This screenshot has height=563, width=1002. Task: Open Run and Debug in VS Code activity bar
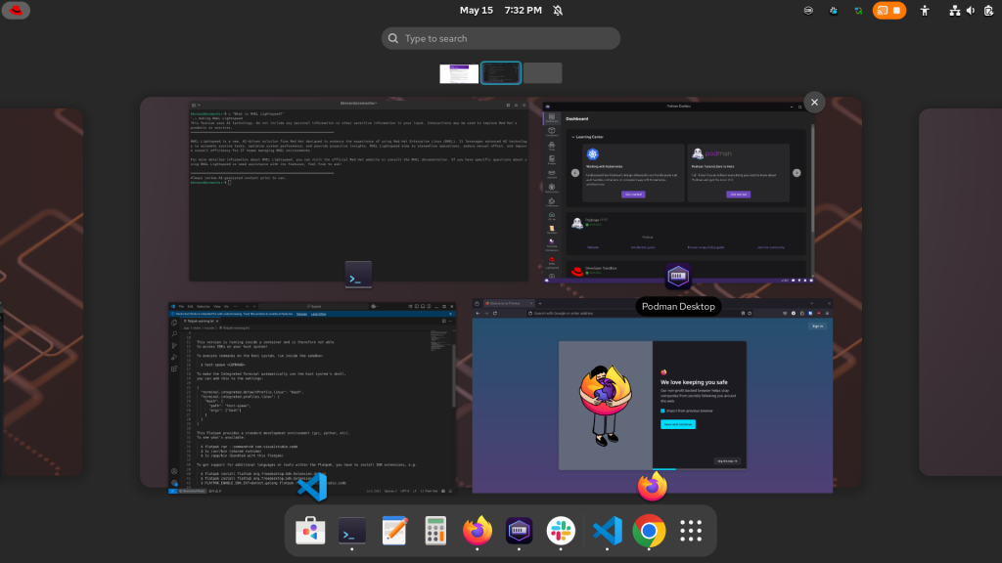click(x=174, y=357)
